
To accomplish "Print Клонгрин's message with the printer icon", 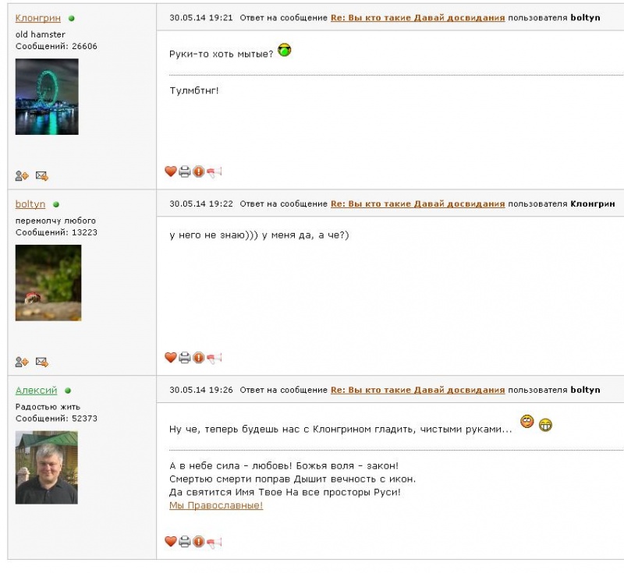I will [x=185, y=172].
